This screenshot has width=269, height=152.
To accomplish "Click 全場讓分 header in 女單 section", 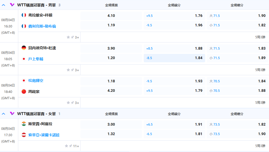I will point(174,114).
